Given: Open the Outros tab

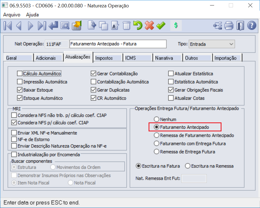Looking at the screenshot, I should point(198,58).
